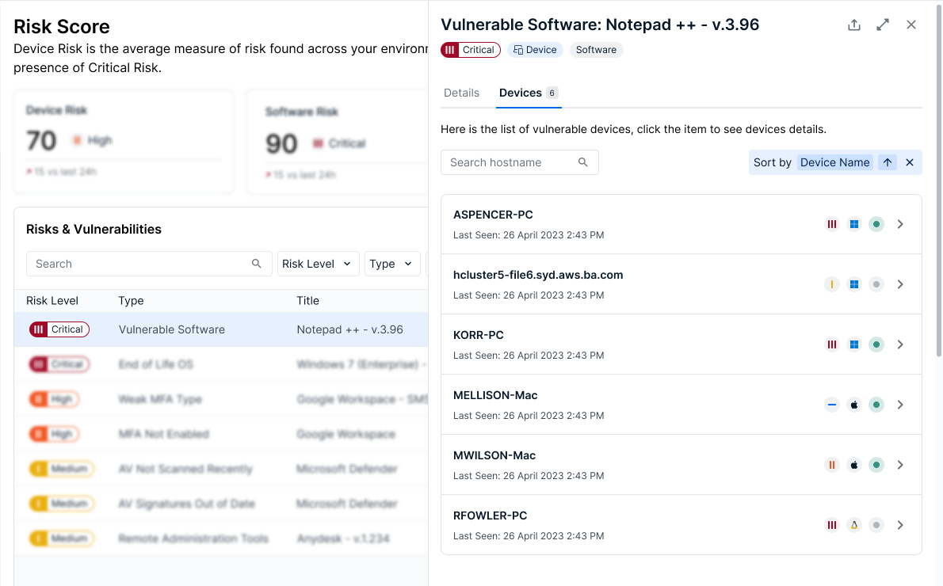Image resolution: width=943 pixels, height=586 pixels.
Task: Open hcluster5-file6.syd.aws.ba.com device
Action: point(681,284)
